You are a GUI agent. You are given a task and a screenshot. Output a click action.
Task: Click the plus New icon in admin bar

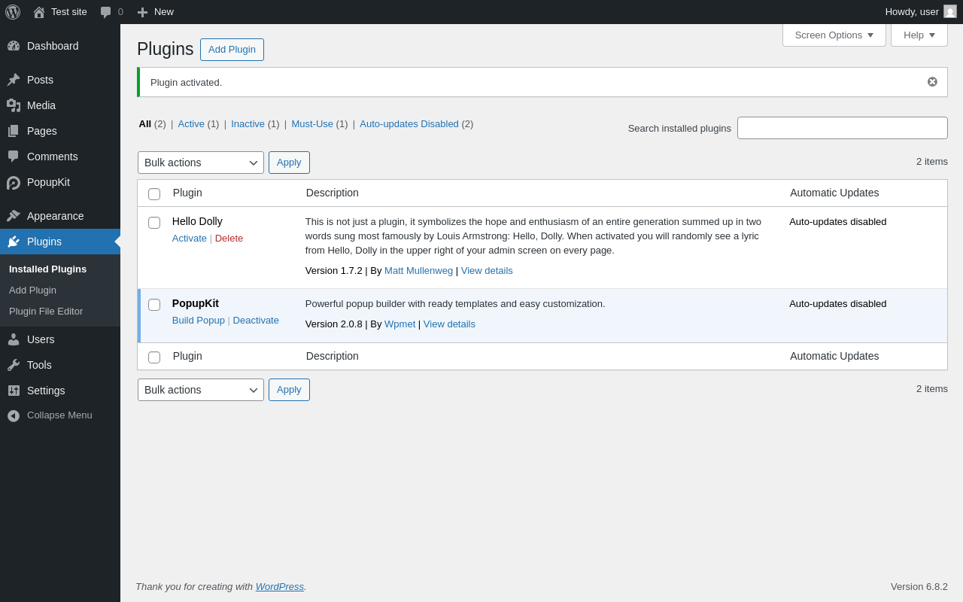coord(142,12)
